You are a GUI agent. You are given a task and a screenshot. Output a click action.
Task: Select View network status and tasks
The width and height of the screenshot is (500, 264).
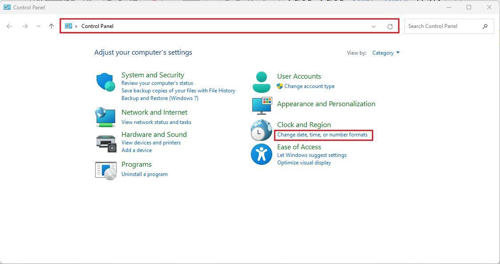point(156,122)
